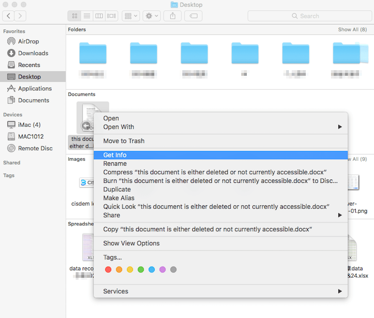Click Show All next to Folders

352,29
